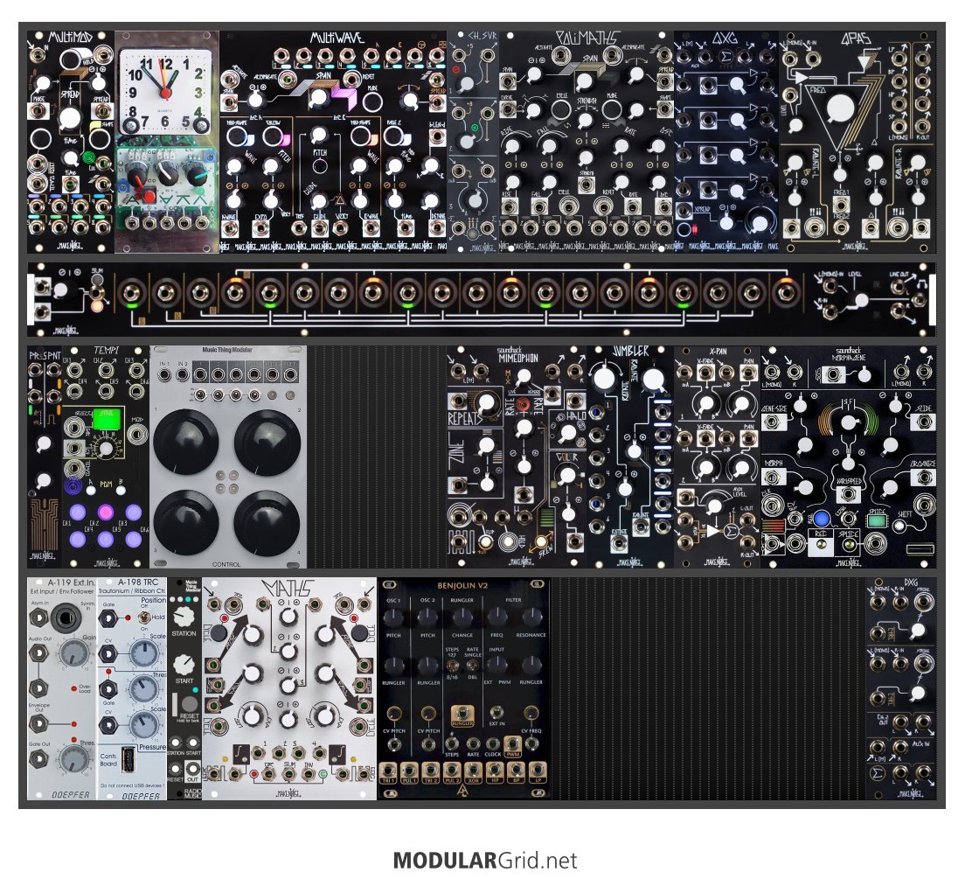972x879 pixels.
Task: Click the Thres. knob on A-119
Action: [73, 759]
